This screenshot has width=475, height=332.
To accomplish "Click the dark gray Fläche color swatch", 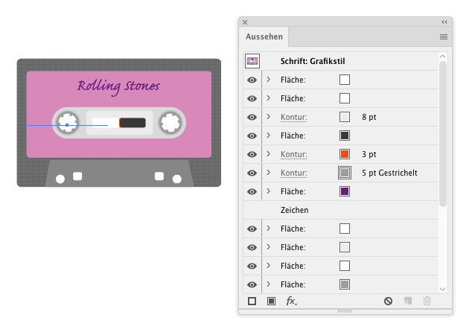I will coord(345,135).
